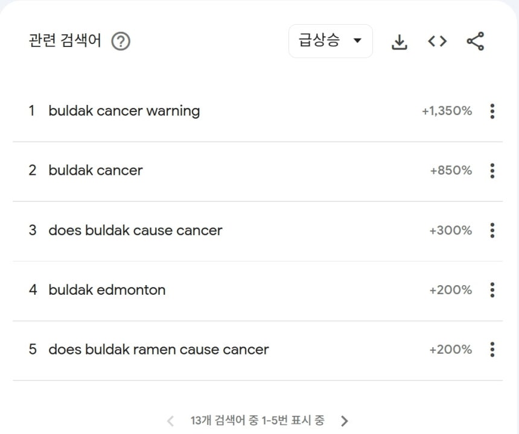Open options for does buldak ramen cause cancer
519x434 pixels.
click(492, 350)
